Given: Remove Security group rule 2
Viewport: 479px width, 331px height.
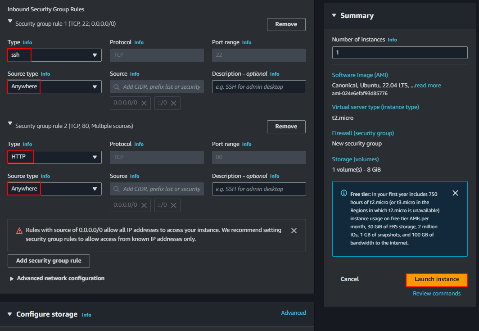Looking at the screenshot, I should (286, 127).
